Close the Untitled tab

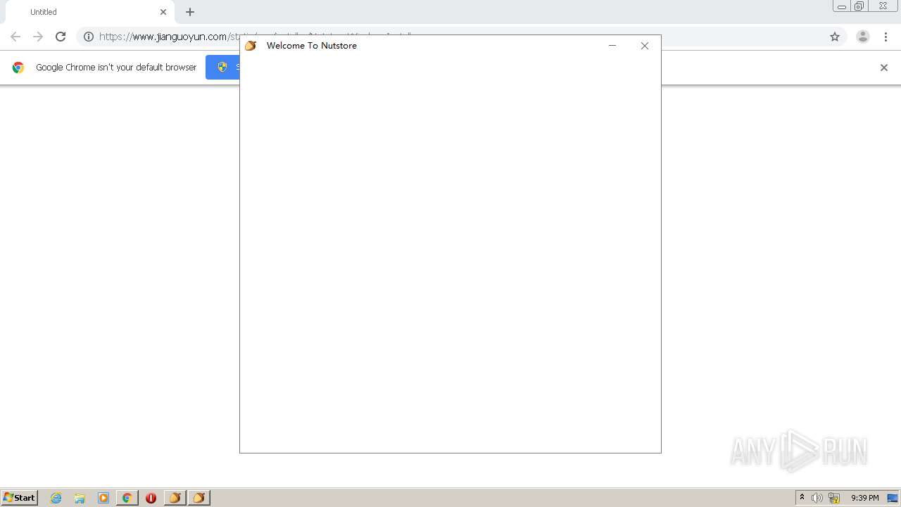[163, 12]
